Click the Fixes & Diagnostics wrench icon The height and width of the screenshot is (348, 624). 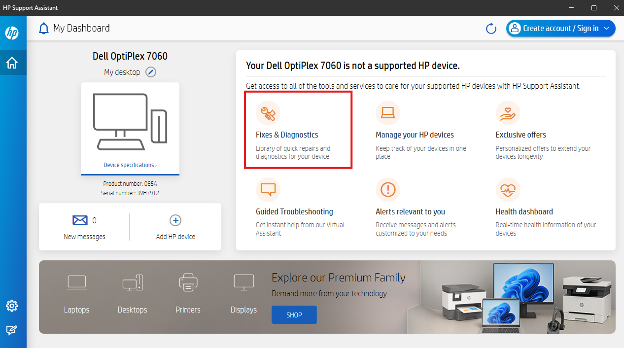268,113
